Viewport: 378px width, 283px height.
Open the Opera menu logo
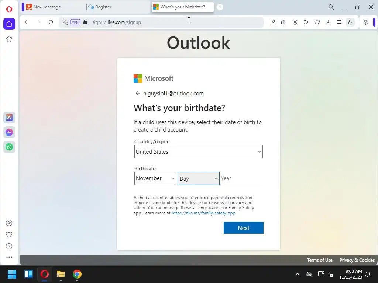pyautogui.click(x=9, y=9)
